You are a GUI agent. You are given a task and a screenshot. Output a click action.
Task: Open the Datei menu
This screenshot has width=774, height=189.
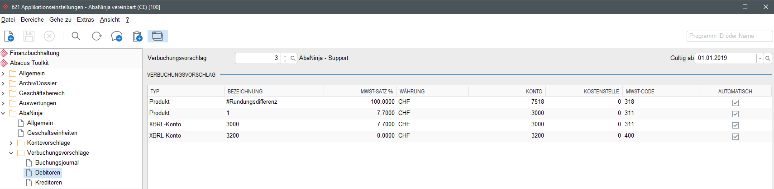click(x=8, y=19)
